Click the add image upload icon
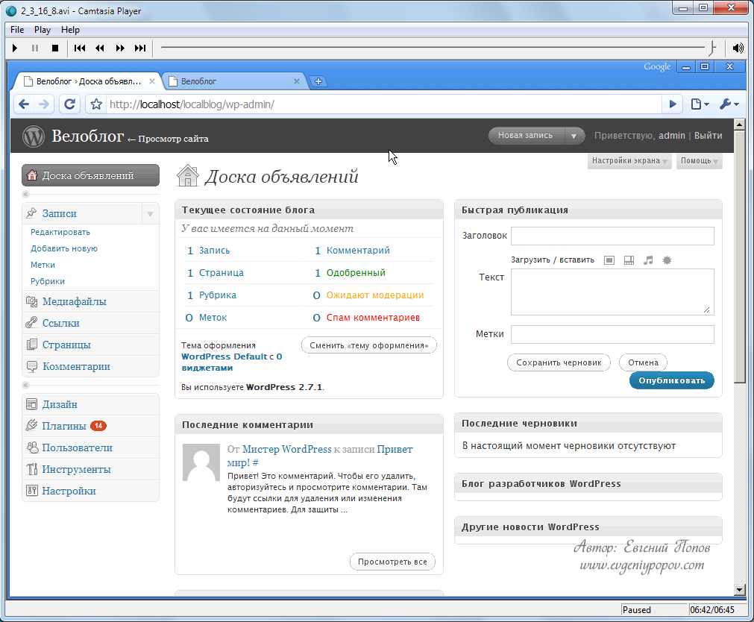This screenshot has width=754, height=622. pos(609,260)
